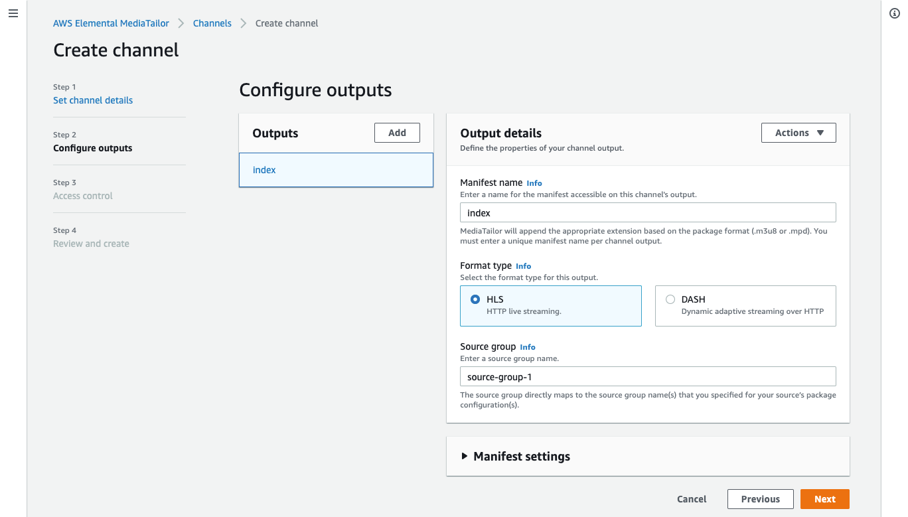Screen dimensions: 908x517
Task: Select the Configure outputs step
Action: [93, 148]
